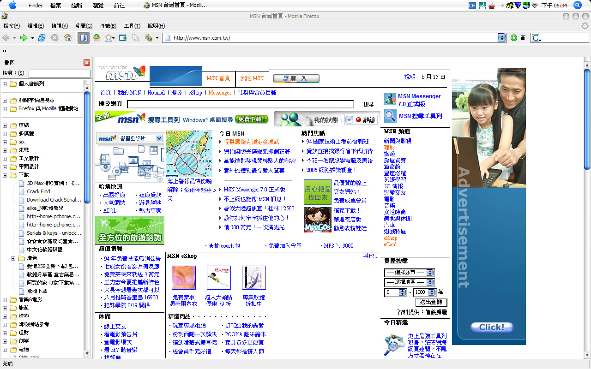Close the 書籤 sidebar with the red X

pos(87,63)
